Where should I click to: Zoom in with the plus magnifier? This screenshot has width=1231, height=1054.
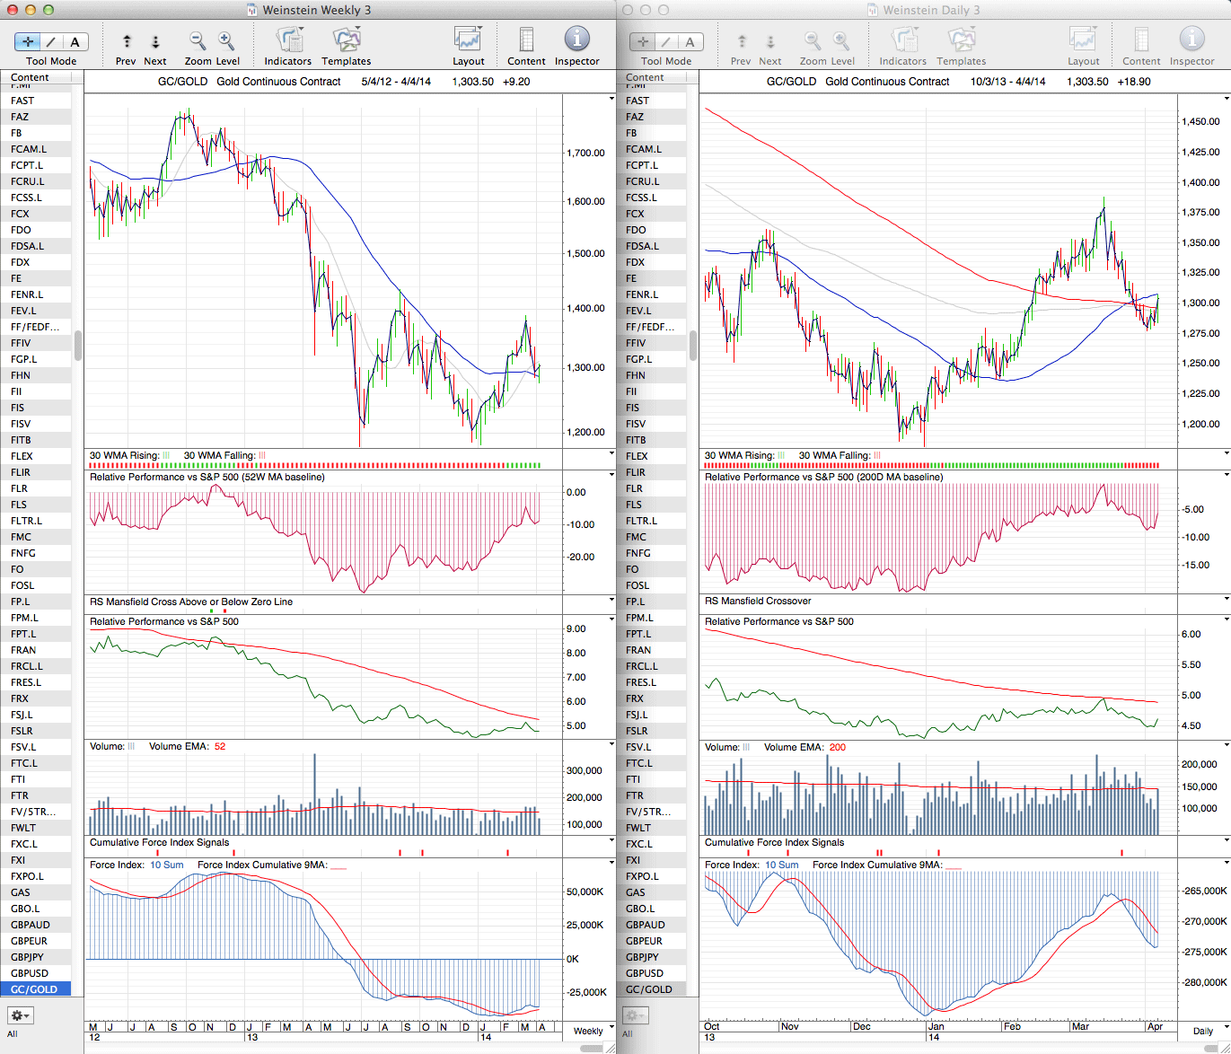click(x=226, y=41)
